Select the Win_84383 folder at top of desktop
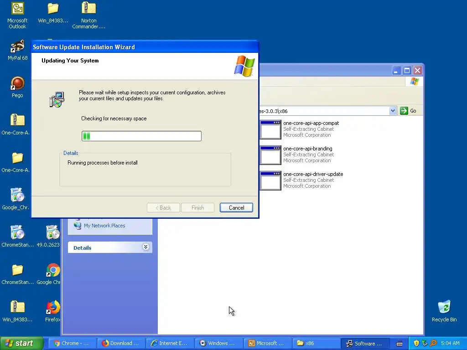 [53, 9]
